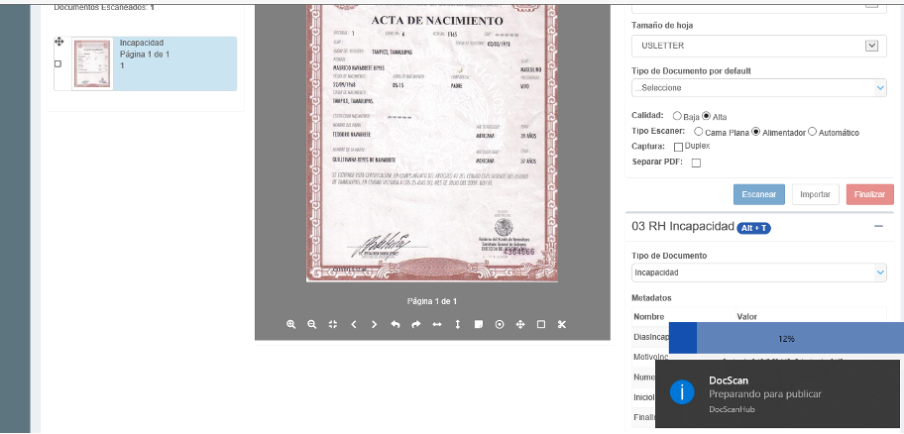Collapse the 03 RH Incapacidad section
This screenshot has width=904, height=434.
878,227
